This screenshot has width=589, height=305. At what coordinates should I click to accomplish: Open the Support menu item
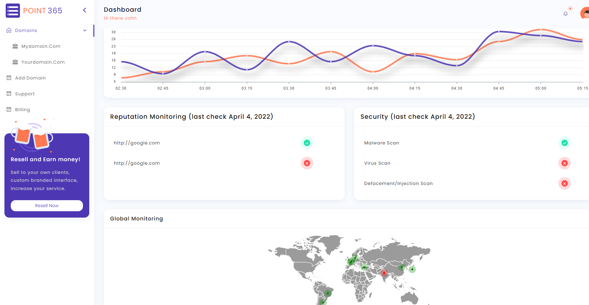(25, 94)
